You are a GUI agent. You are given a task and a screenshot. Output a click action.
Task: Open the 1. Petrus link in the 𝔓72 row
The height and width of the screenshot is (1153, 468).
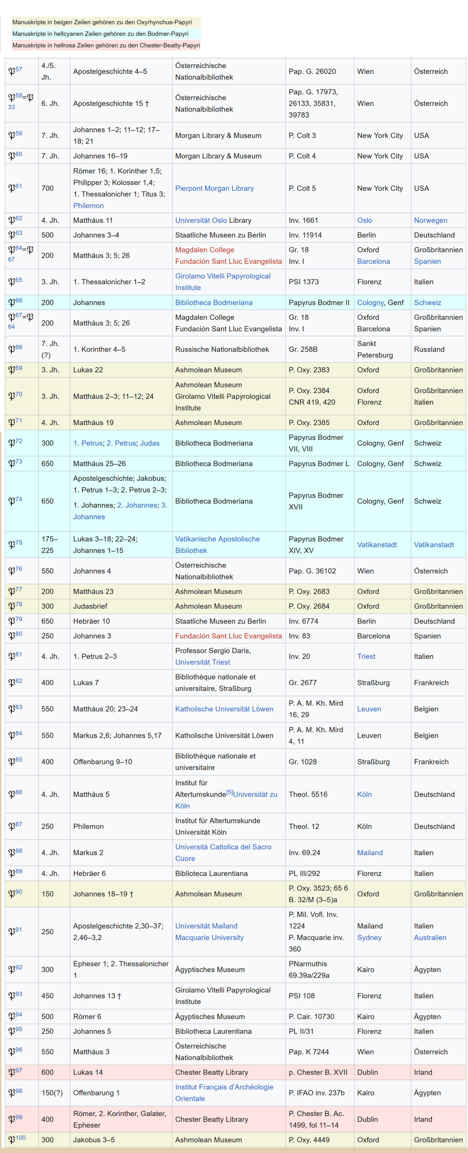[x=88, y=443]
